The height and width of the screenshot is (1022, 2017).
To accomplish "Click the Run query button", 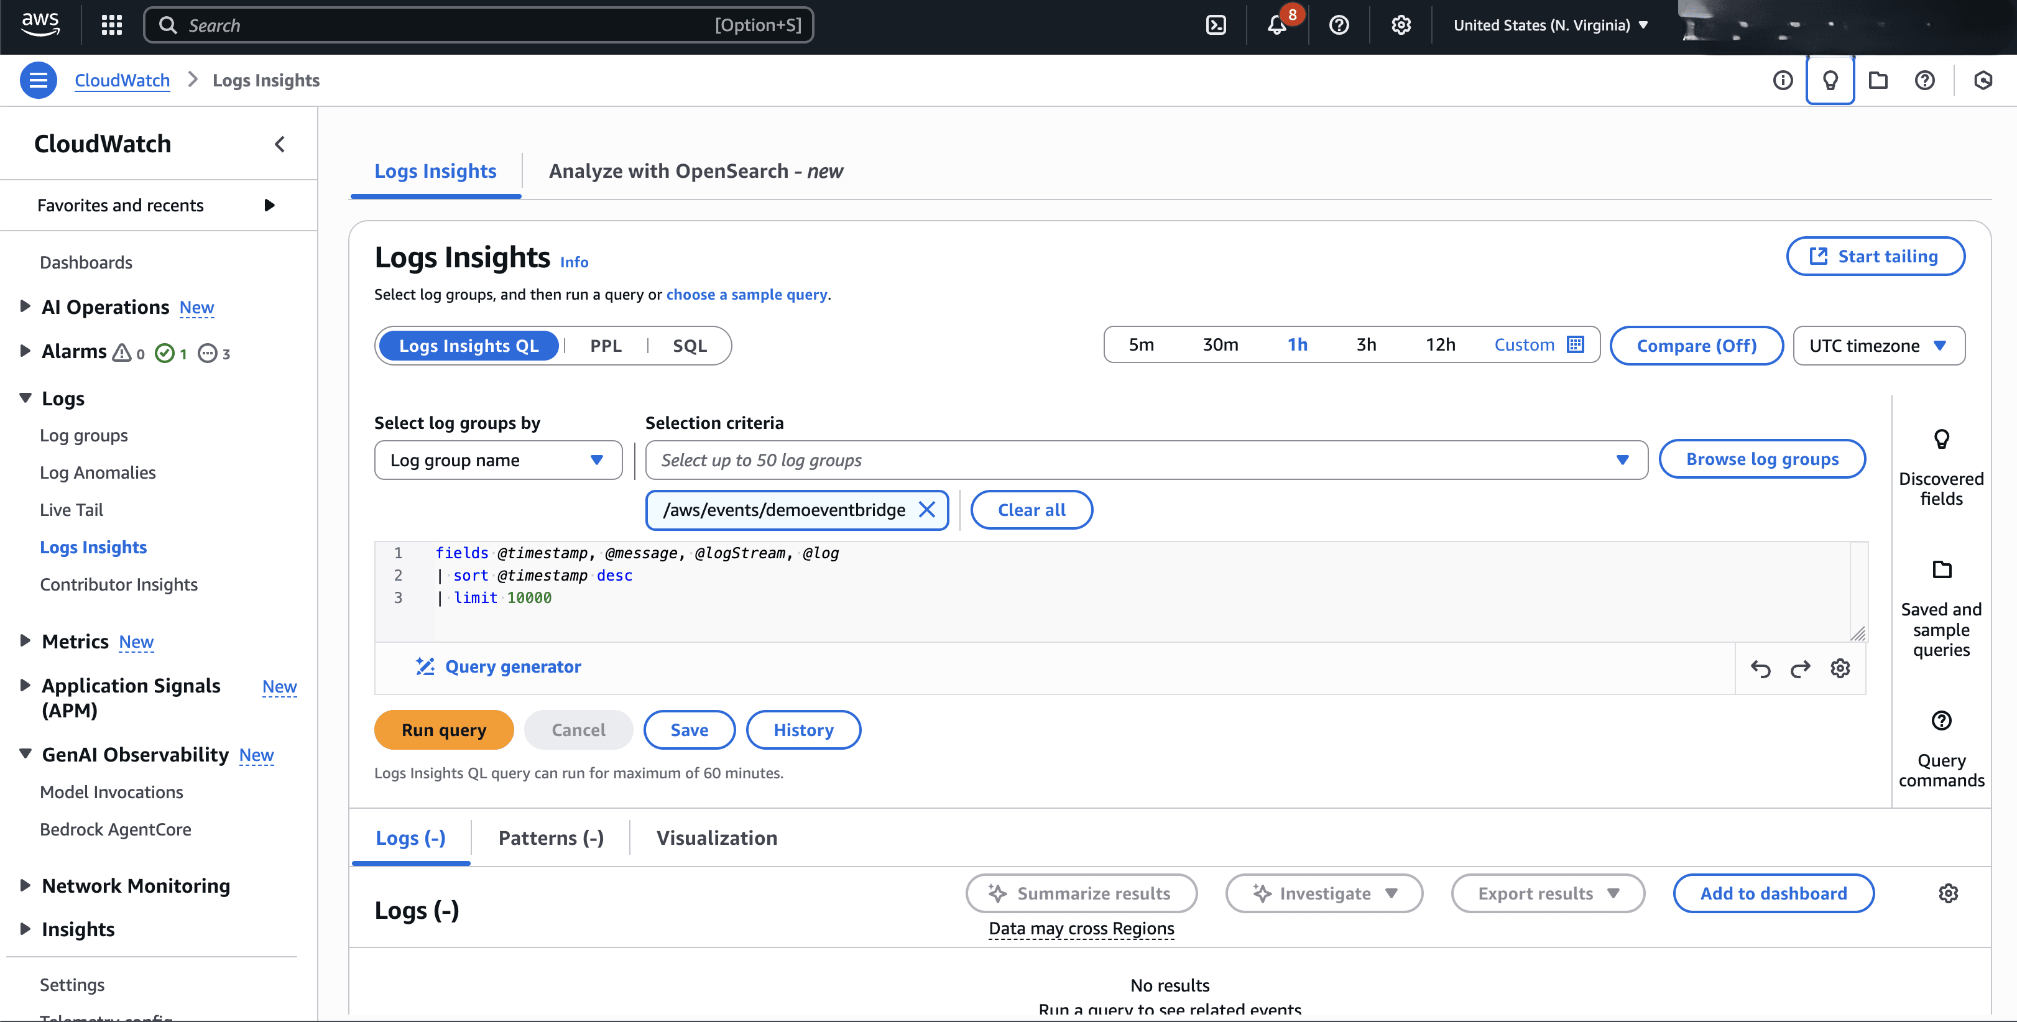I will coord(443,729).
